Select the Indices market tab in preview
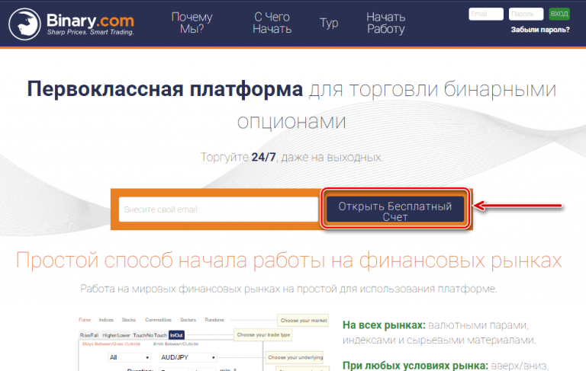 (106, 320)
